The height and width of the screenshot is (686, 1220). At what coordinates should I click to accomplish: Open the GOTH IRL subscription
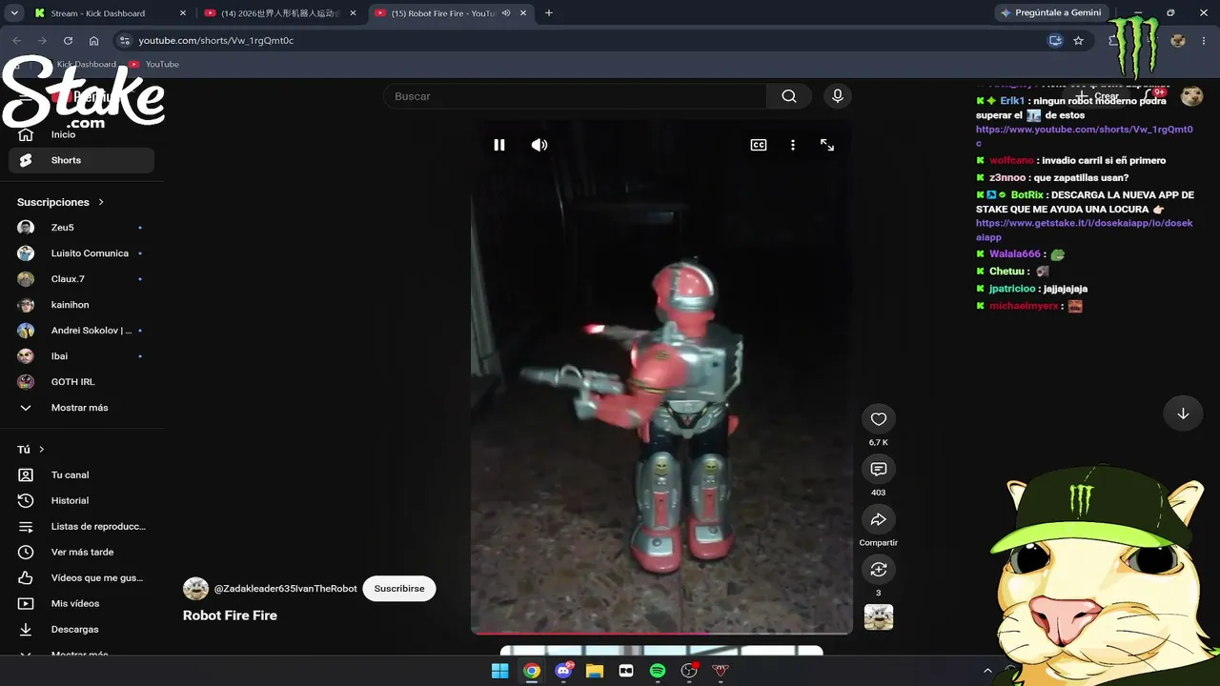click(x=81, y=382)
